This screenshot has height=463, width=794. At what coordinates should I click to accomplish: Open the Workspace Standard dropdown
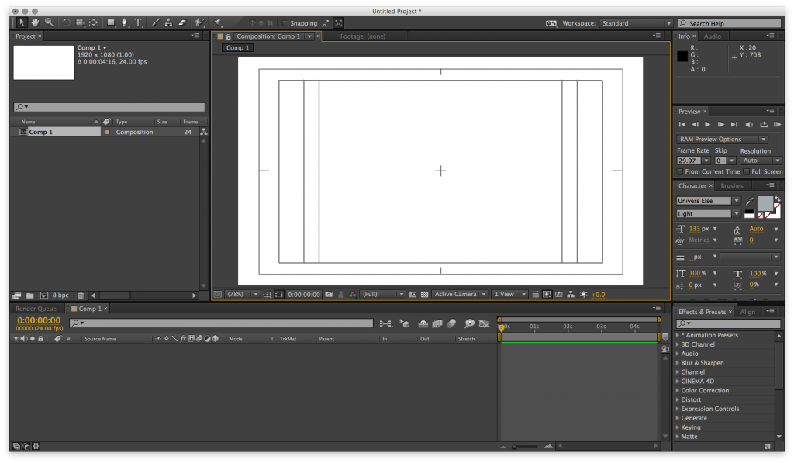(x=636, y=23)
